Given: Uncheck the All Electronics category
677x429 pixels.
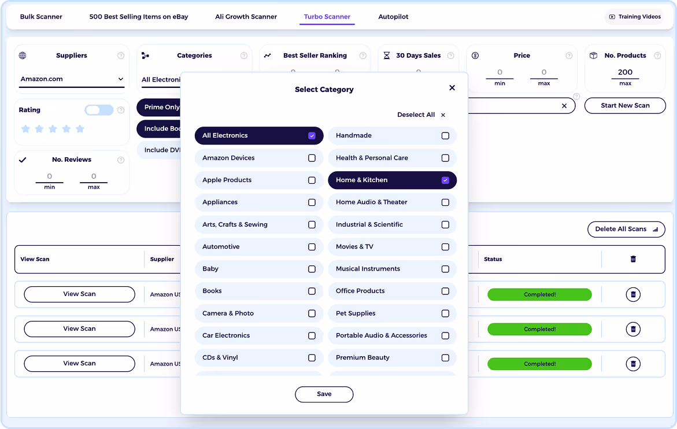Looking at the screenshot, I should 312,135.
